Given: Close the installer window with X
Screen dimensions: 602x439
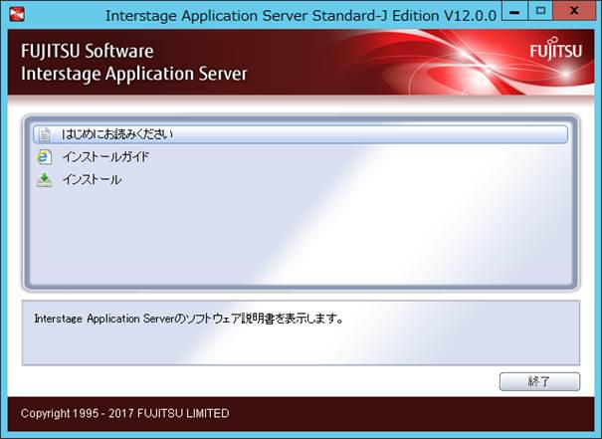Looking at the screenshot, I should (574, 11).
